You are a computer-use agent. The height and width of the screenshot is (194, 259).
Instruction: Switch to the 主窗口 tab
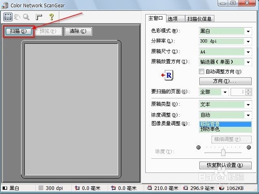pyautogui.click(x=155, y=18)
